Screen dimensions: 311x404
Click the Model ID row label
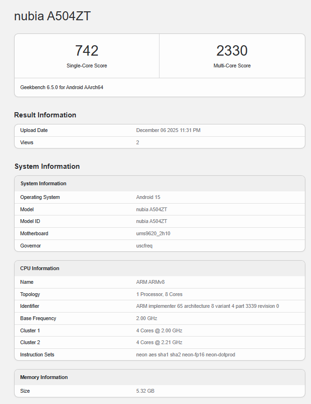(x=31, y=221)
